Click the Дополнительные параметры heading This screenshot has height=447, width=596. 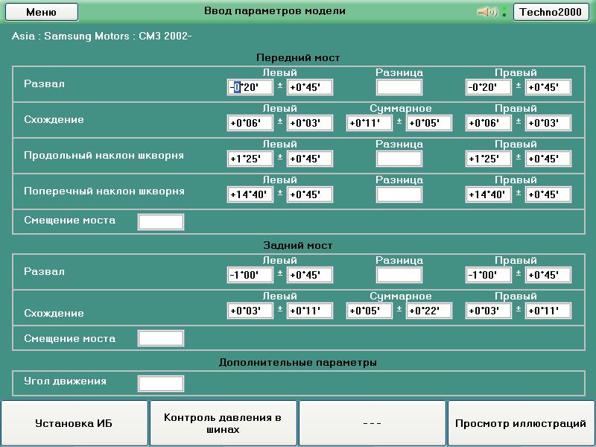click(x=298, y=363)
